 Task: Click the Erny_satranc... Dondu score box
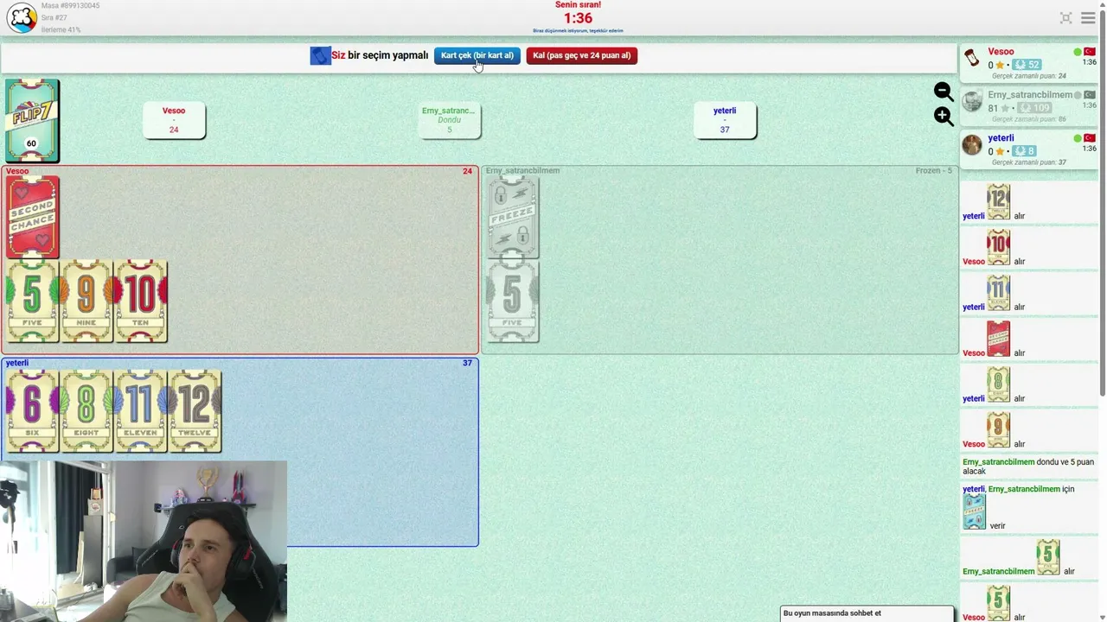click(x=449, y=120)
